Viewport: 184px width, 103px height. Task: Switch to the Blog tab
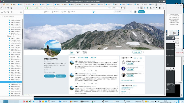click(x=6, y=4)
